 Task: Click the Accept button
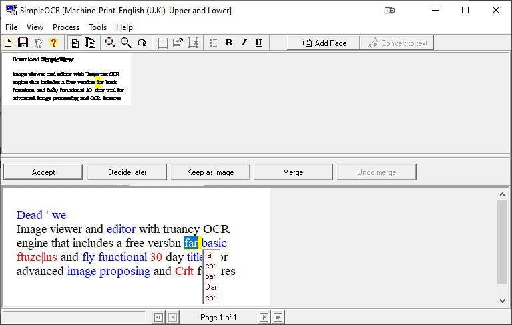pos(43,172)
